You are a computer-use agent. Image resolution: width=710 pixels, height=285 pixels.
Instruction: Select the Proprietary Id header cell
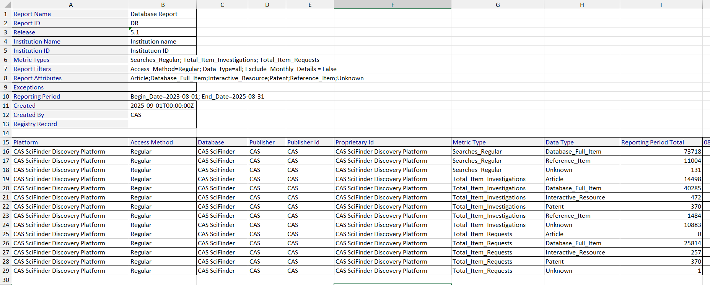click(392, 142)
